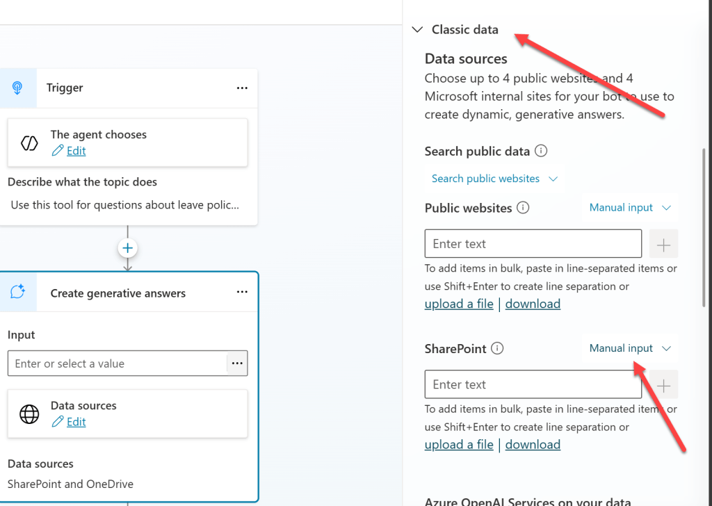Screen dimensions: 712x506
Task: Open SharePoint Manual input dropdown
Action: [630, 348]
